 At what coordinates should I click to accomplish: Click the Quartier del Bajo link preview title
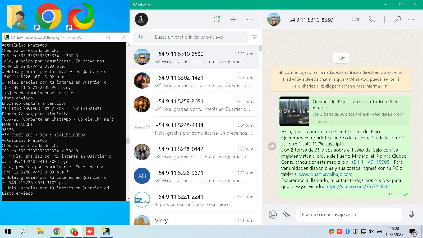(x=355, y=104)
